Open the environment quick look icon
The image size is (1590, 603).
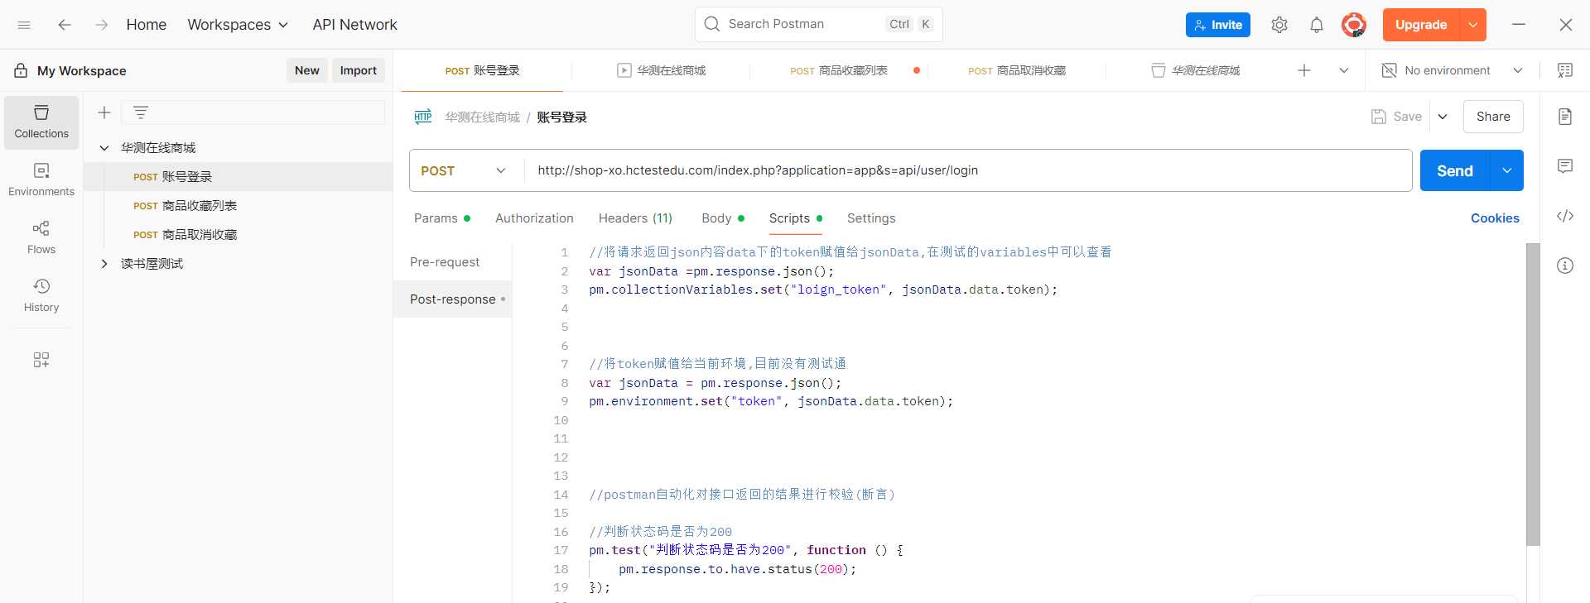(1564, 70)
